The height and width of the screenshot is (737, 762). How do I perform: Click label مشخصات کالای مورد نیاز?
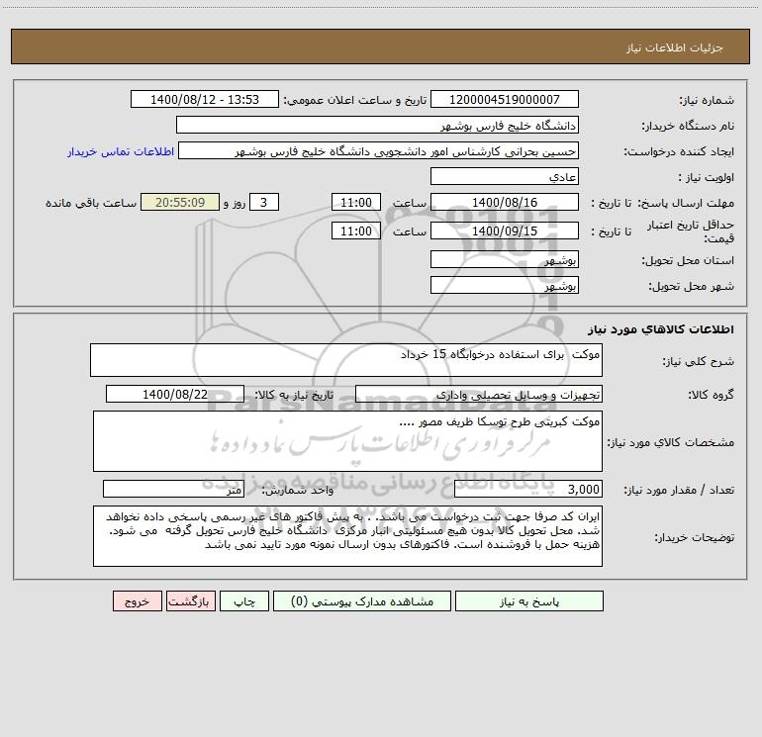[x=671, y=442]
